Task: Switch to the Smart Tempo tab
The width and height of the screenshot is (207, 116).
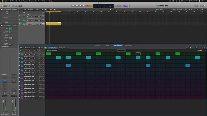Action: [128, 45]
